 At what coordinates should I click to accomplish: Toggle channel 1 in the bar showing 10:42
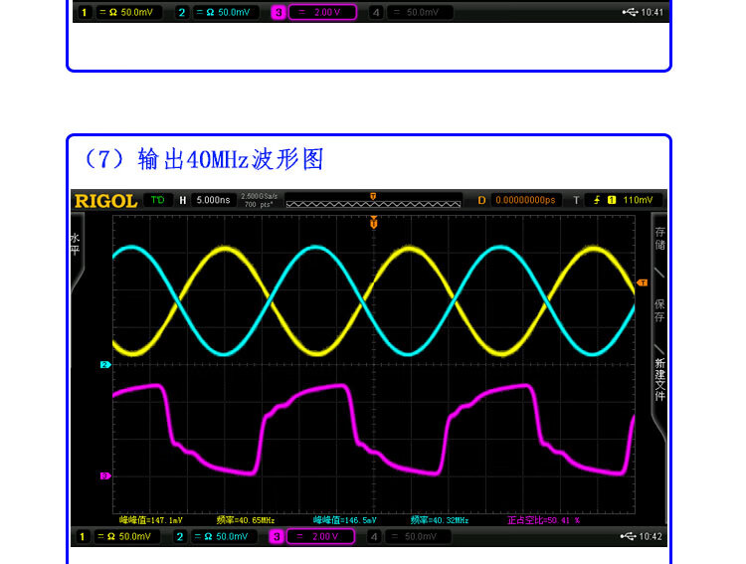pos(85,537)
